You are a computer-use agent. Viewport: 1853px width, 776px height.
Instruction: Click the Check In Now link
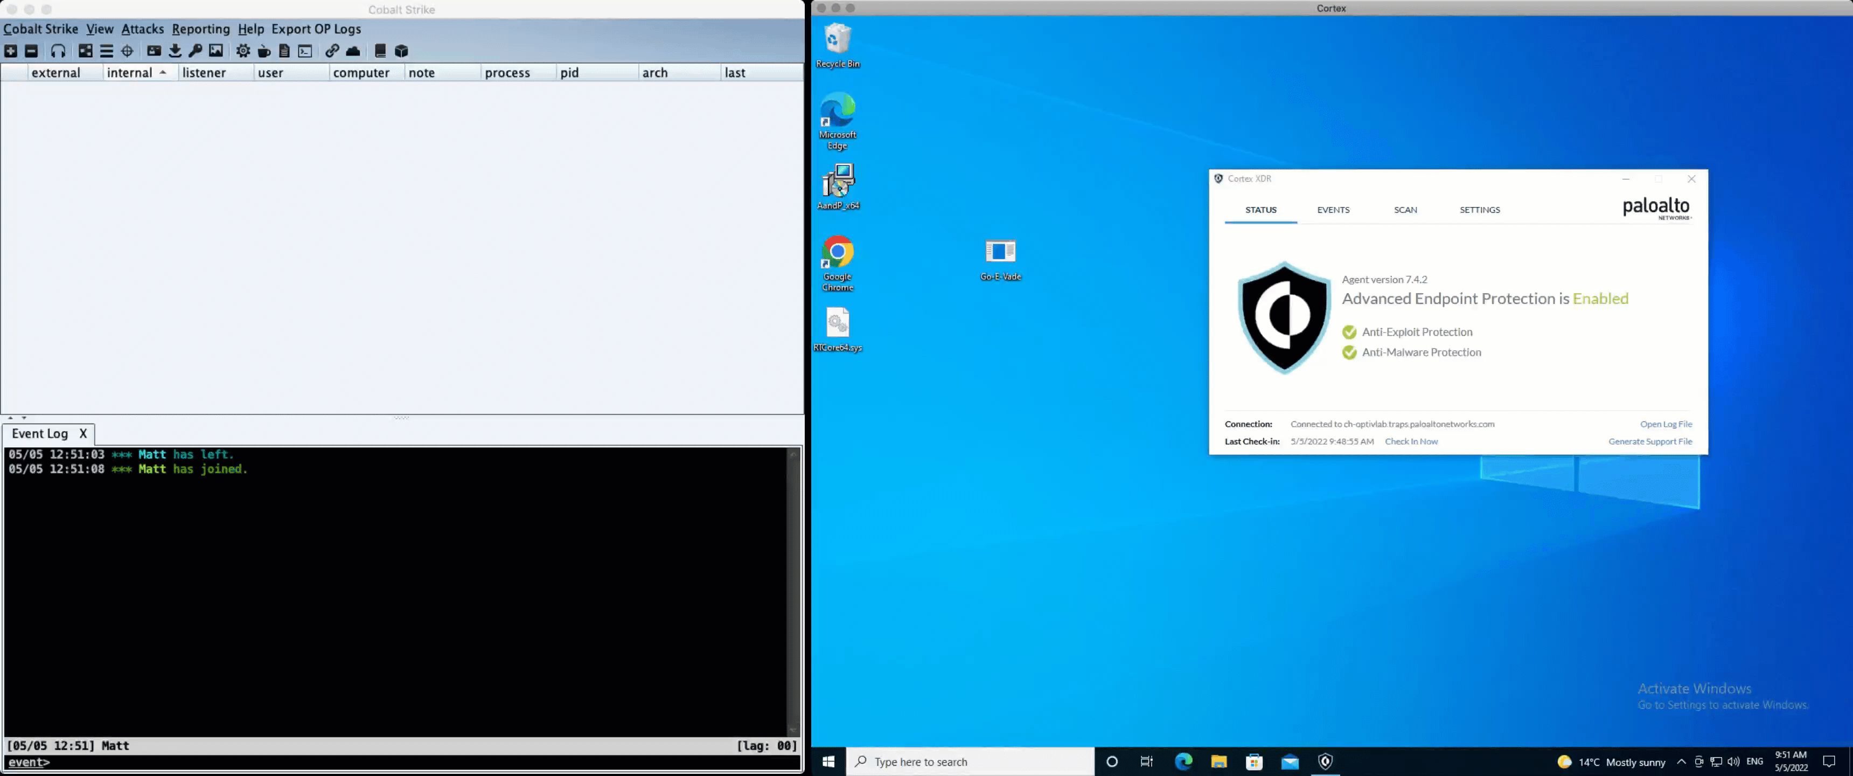1411,441
